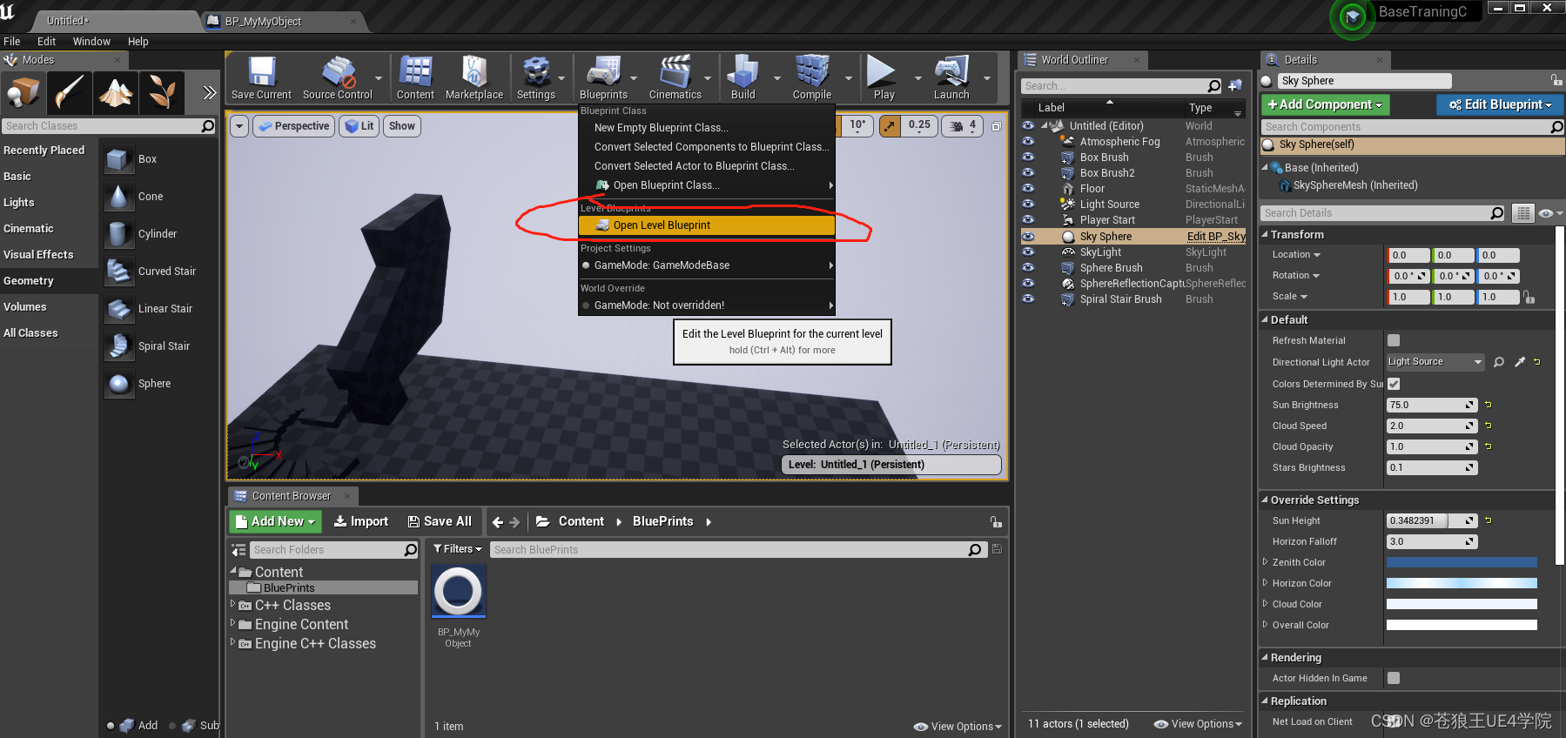
Task: Select Open Level Blueprint menu entry
Action: point(706,225)
